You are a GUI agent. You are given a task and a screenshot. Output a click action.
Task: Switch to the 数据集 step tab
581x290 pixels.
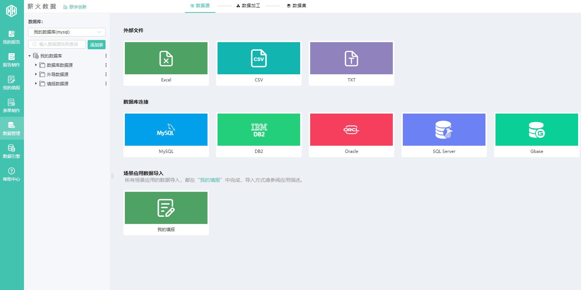coord(297,6)
